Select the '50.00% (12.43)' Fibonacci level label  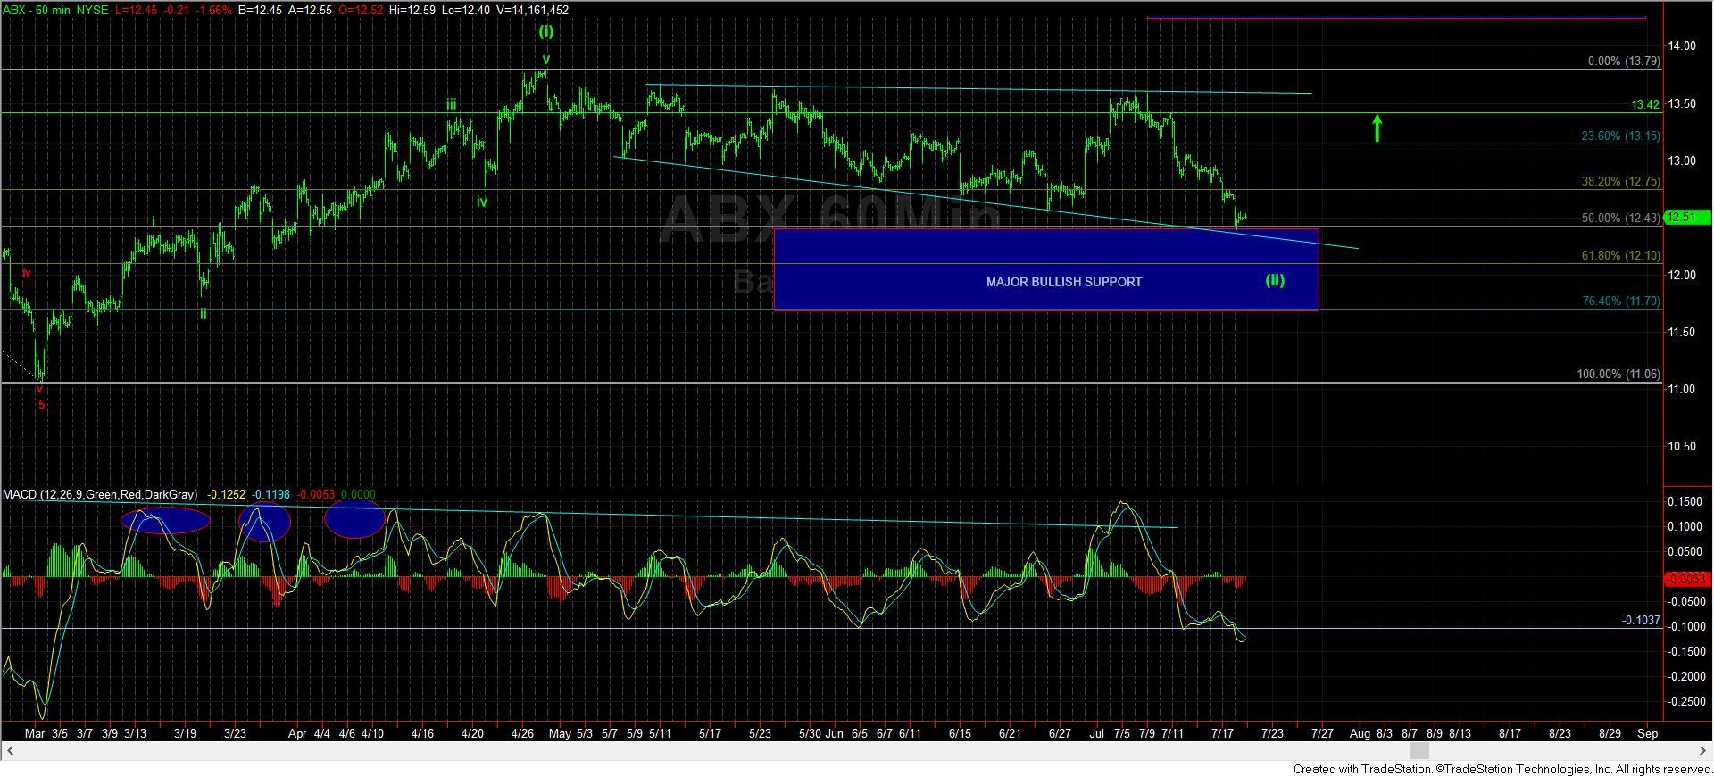(x=1620, y=219)
